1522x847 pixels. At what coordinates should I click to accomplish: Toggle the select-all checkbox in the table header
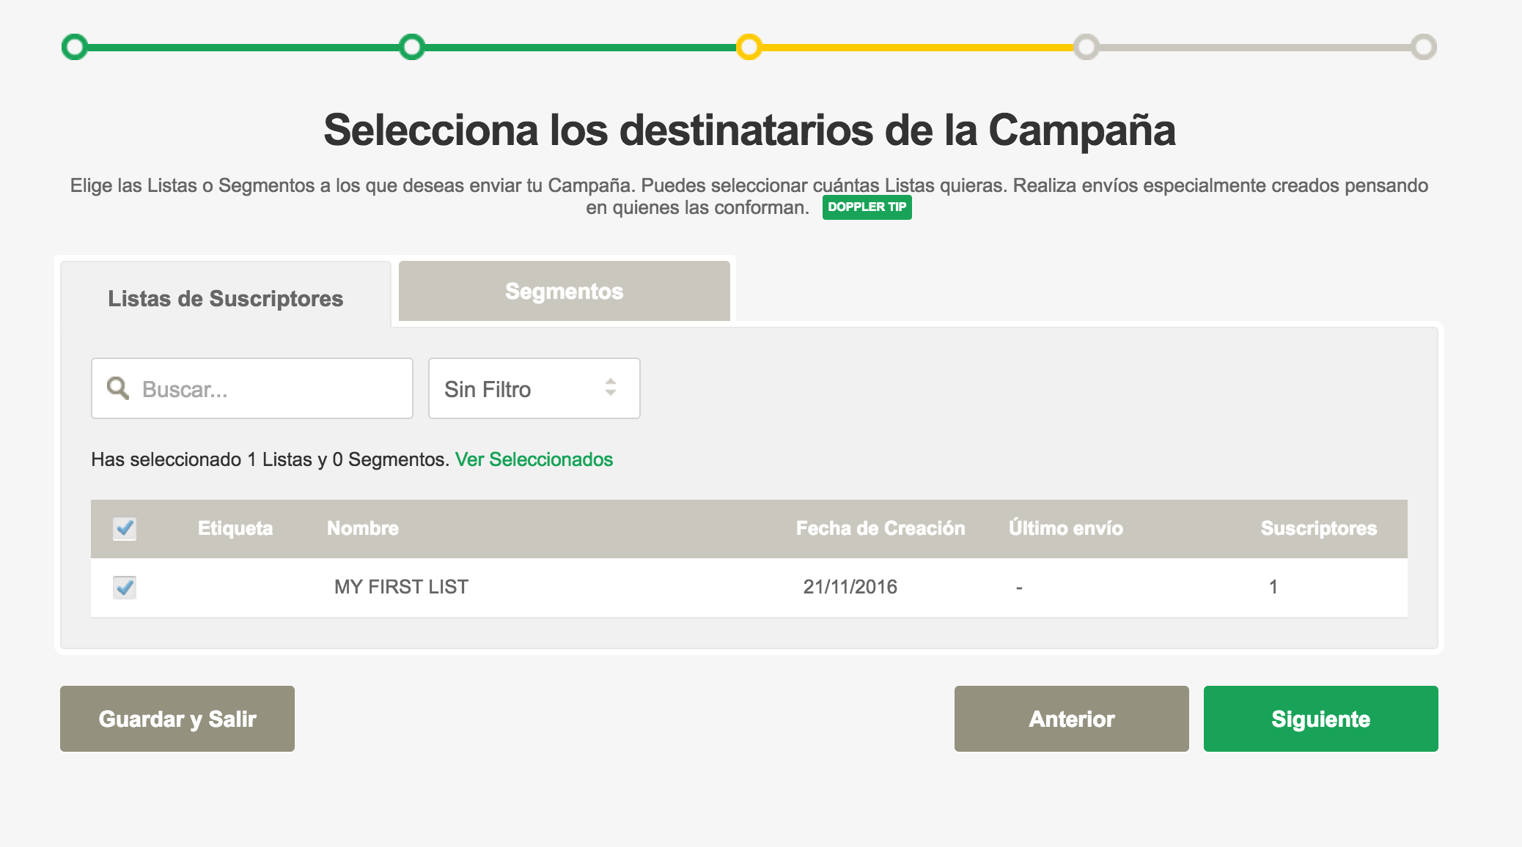[125, 528]
